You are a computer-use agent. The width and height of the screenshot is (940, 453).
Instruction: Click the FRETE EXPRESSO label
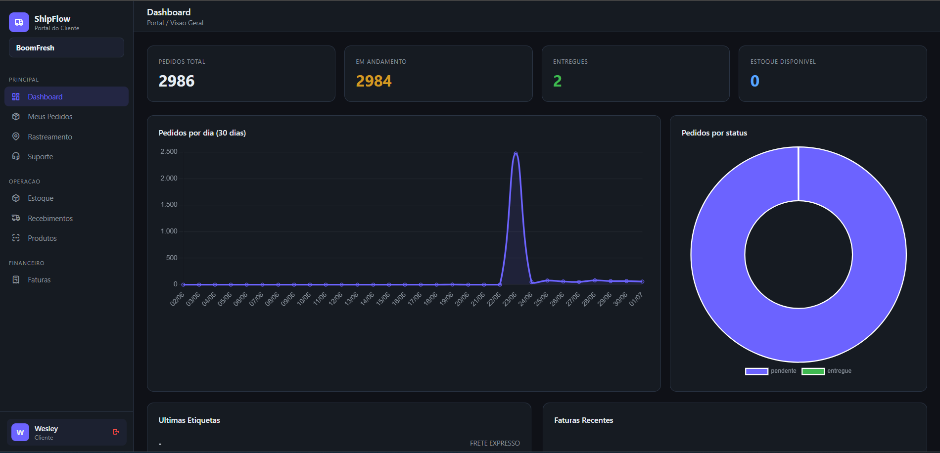[495, 443]
